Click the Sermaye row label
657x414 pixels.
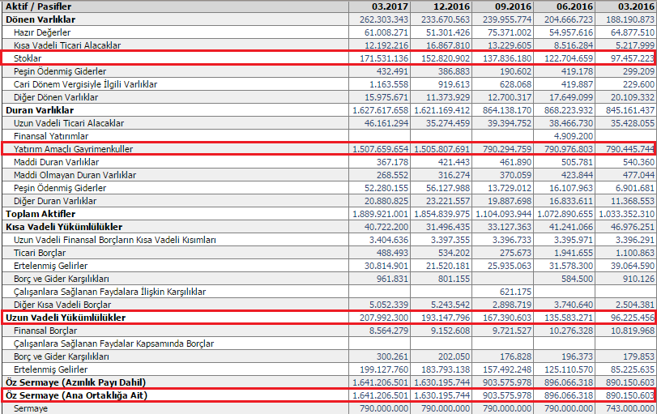click(31, 408)
